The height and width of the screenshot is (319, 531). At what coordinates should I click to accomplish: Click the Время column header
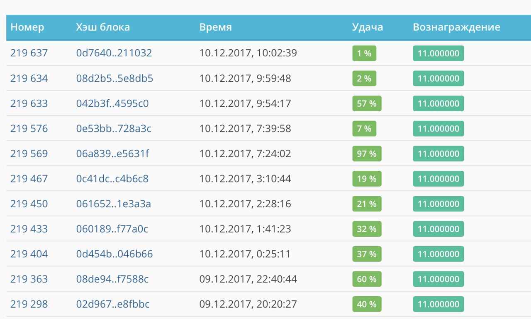point(216,27)
